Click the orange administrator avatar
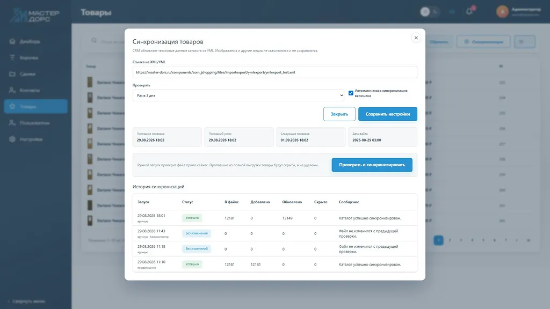This screenshot has height=309, width=550. coord(502,12)
